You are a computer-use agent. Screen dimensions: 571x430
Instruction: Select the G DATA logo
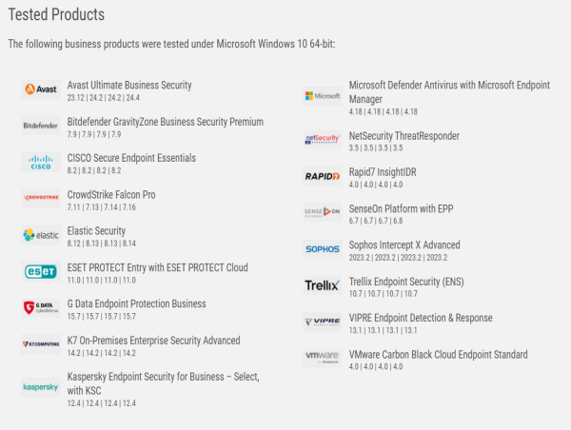(40, 307)
